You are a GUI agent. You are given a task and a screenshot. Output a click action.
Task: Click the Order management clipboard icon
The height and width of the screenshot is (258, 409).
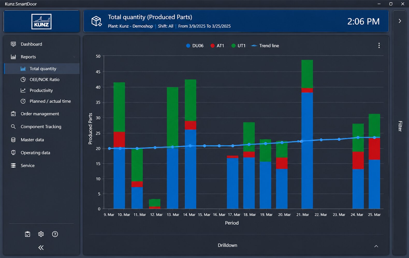tap(13, 114)
